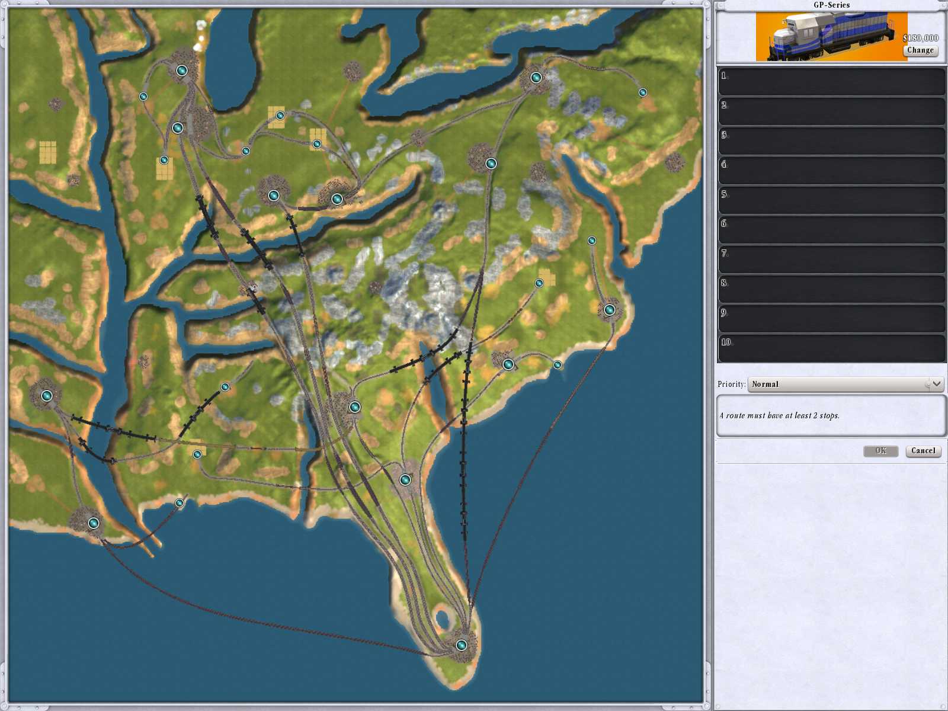The width and height of the screenshot is (948, 711).
Task: Select small station on the southern gulf shoreline
Action: 180,503
